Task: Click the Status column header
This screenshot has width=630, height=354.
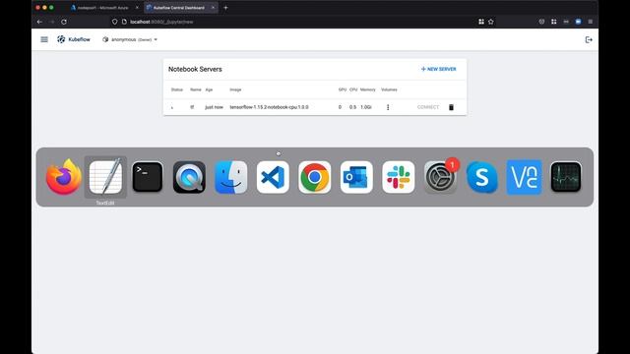Action: click(177, 89)
